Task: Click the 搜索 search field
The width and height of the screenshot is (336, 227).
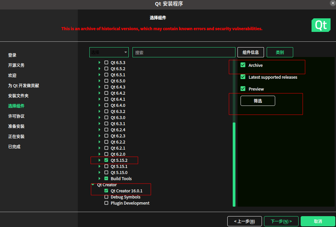Action: click(x=184, y=52)
